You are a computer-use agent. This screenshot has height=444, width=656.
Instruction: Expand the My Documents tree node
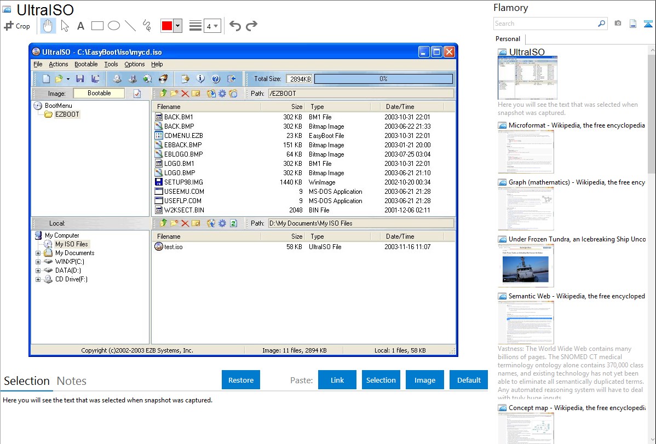38,253
